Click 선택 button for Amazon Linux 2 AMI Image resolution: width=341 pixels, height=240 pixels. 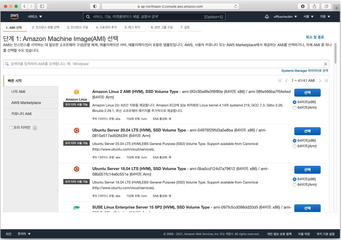[x=307, y=93]
